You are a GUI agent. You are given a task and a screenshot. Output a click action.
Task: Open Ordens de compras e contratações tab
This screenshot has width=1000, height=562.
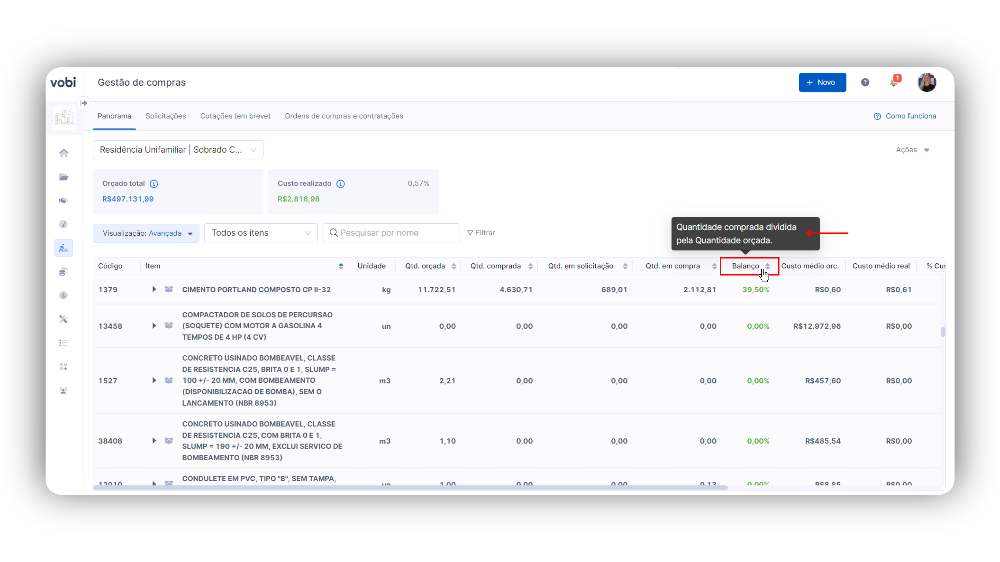(343, 116)
